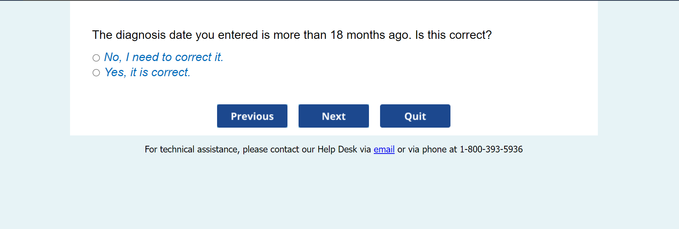
Task: Click the "Yes, it is correct." label text
Action: click(147, 73)
